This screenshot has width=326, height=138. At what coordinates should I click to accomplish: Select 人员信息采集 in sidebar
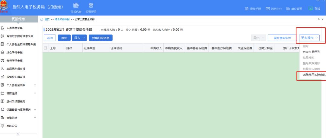[14, 28]
